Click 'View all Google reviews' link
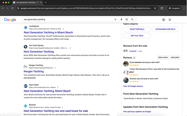 [x=133, y=86]
